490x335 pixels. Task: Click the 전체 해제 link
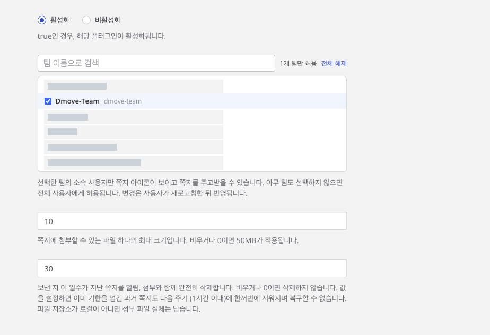[334, 63]
